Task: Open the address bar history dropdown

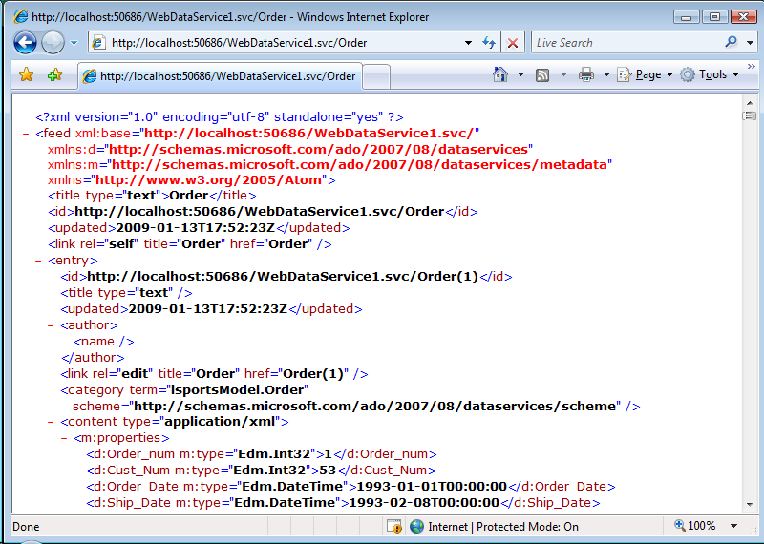Action: point(468,43)
